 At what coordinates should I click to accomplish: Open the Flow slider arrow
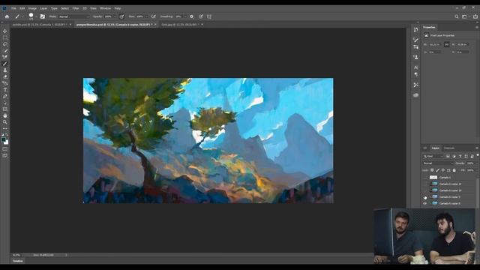point(147,16)
